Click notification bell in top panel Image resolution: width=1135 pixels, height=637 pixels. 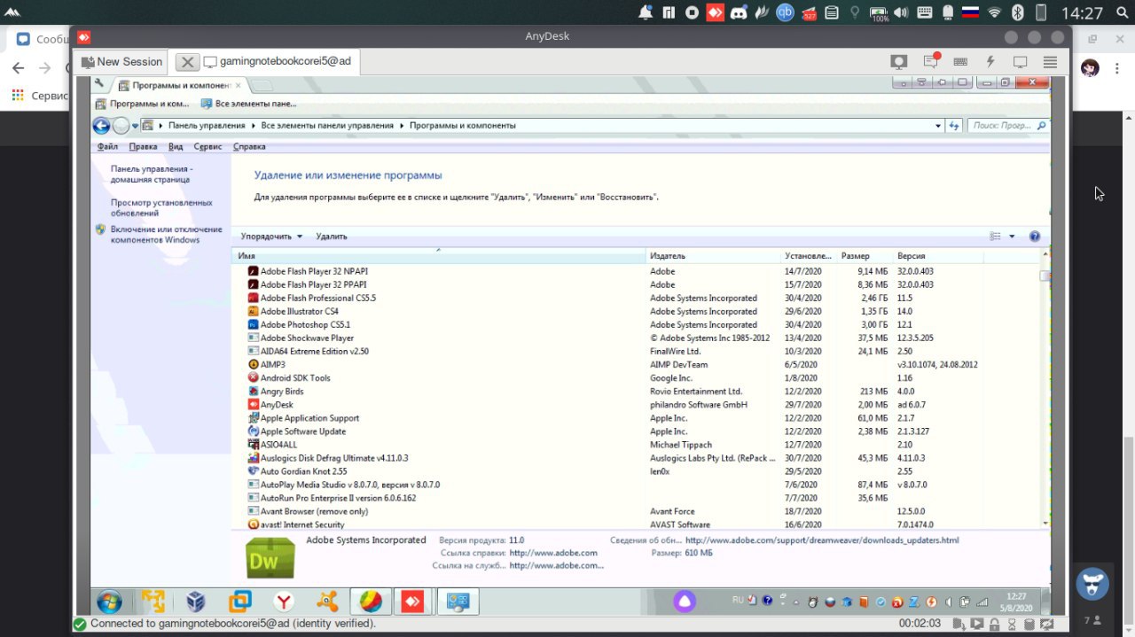pyautogui.click(x=646, y=12)
